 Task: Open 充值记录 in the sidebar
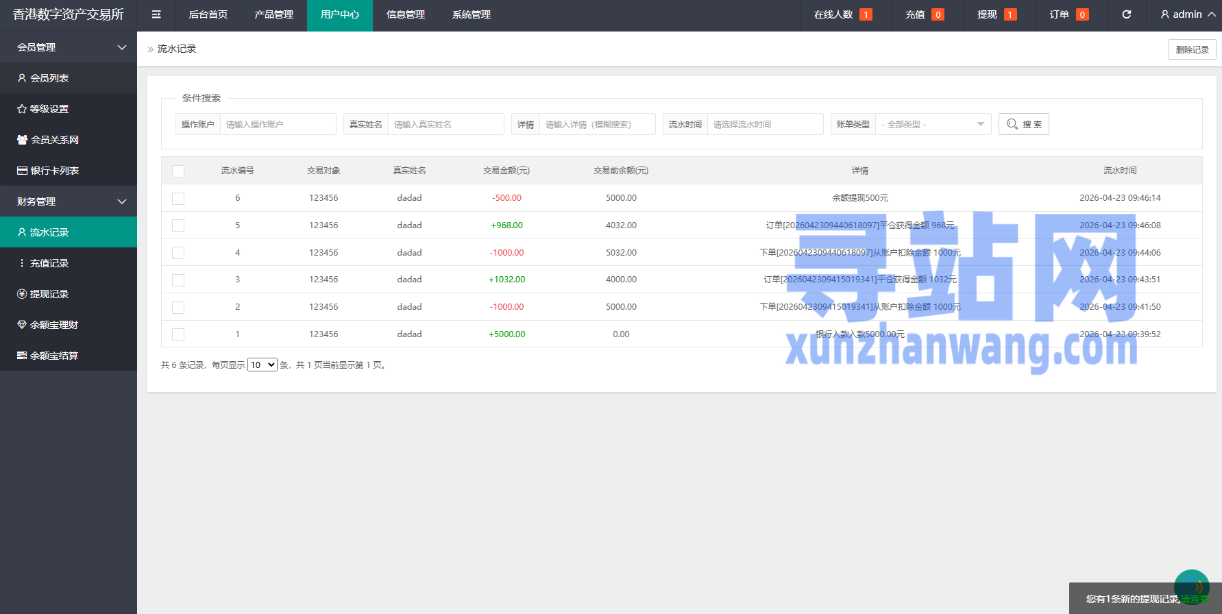(69, 263)
